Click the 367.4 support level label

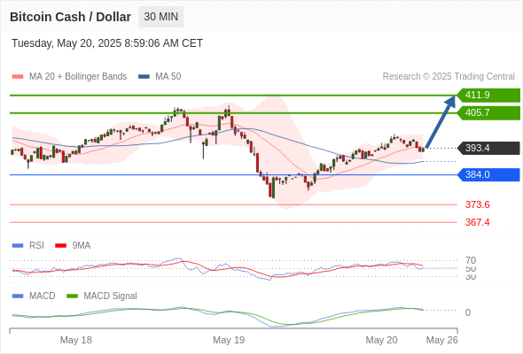click(x=477, y=222)
